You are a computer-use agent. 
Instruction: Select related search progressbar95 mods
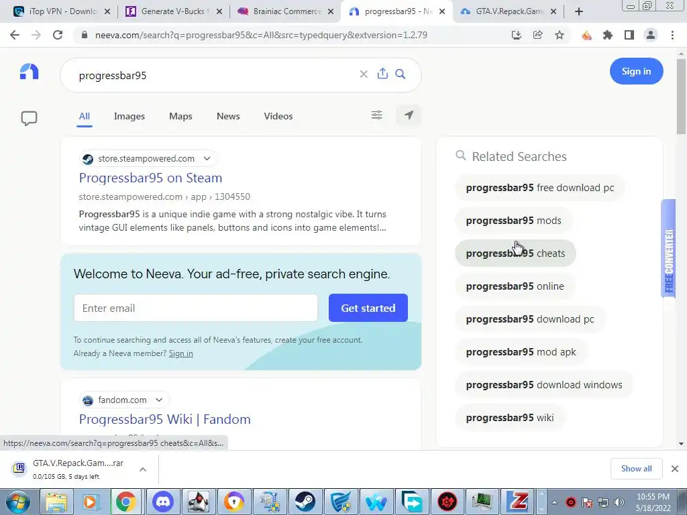(x=513, y=220)
